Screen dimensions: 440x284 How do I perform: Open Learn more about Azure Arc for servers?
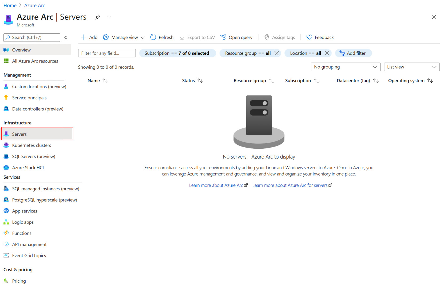(292, 186)
